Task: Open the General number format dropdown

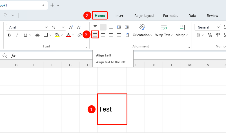Action: [218, 27]
